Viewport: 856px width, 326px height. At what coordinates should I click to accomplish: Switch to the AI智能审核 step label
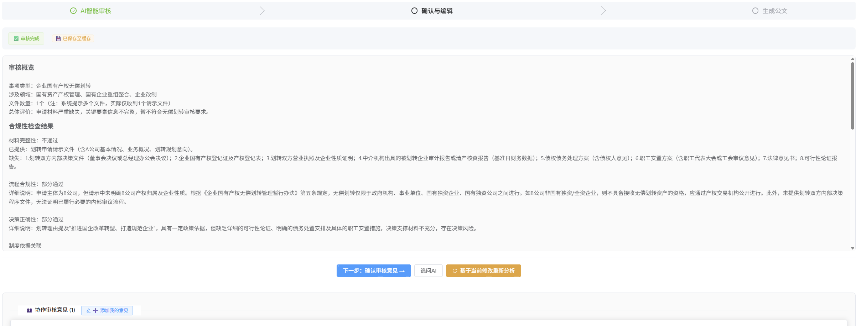(x=96, y=11)
